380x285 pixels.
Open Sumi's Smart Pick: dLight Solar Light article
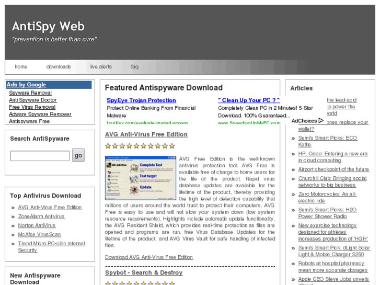click(334, 251)
